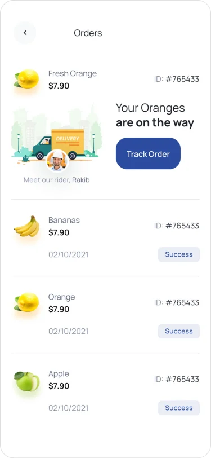Tap the Bananas product image

click(x=26, y=226)
